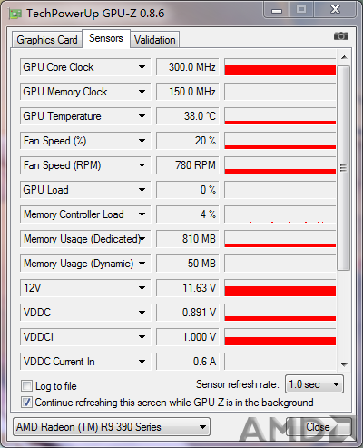Minimize the GPU-Z window
The width and height of the screenshot is (363, 448).
click(x=277, y=10)
